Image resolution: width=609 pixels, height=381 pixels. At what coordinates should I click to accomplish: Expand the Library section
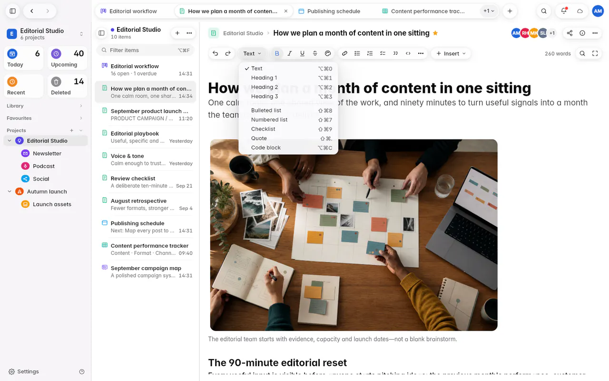[x=46, y=106]
